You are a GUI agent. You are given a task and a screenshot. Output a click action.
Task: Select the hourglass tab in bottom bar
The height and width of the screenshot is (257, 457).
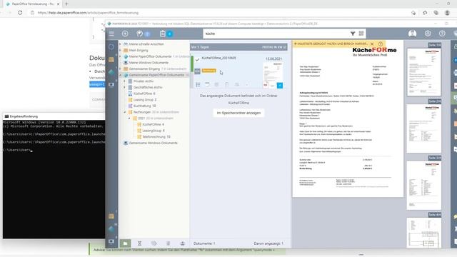tap(140, 243)
